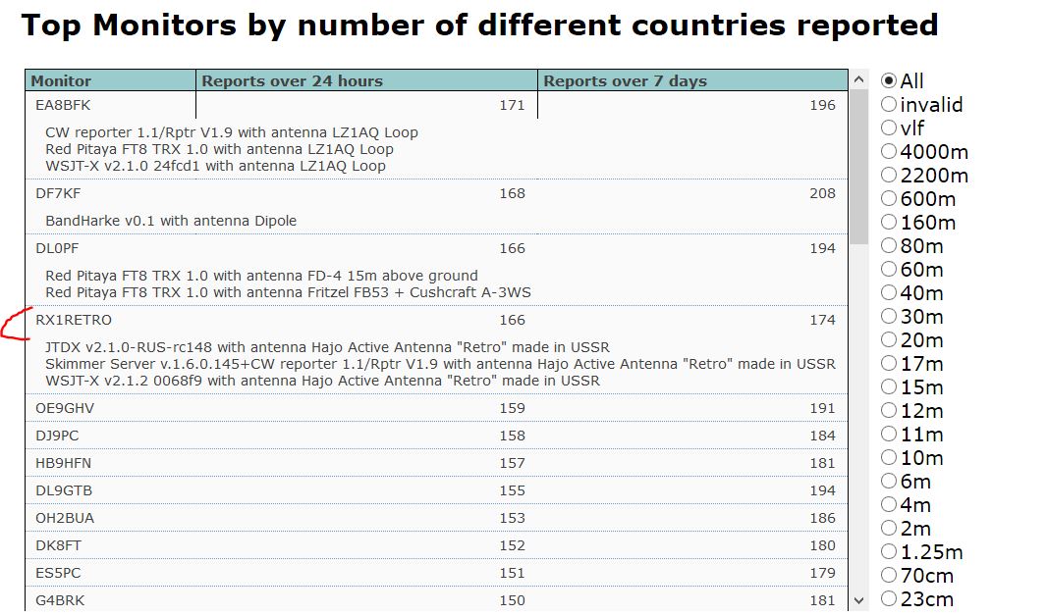
Task: Click the table's vertical scrollbar thumb
Action: pos(859,167)
